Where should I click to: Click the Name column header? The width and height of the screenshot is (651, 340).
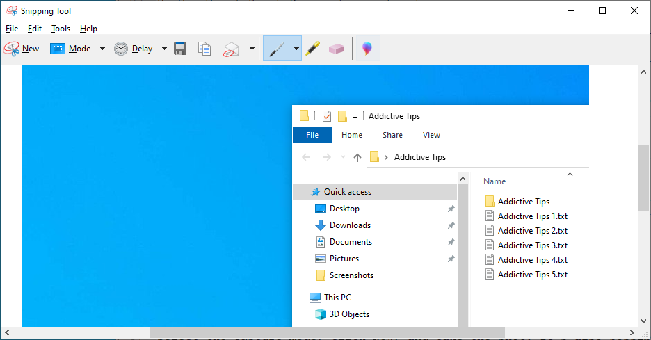[495, 181]
